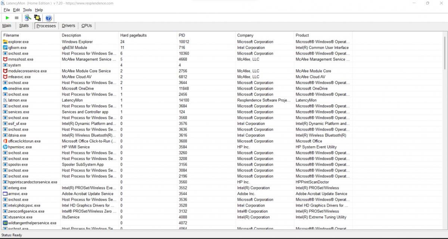Click the icon beside intelcphdcpsvc.exe
Viewport: 448px width, 239px height.
click(x=5, y=205)
